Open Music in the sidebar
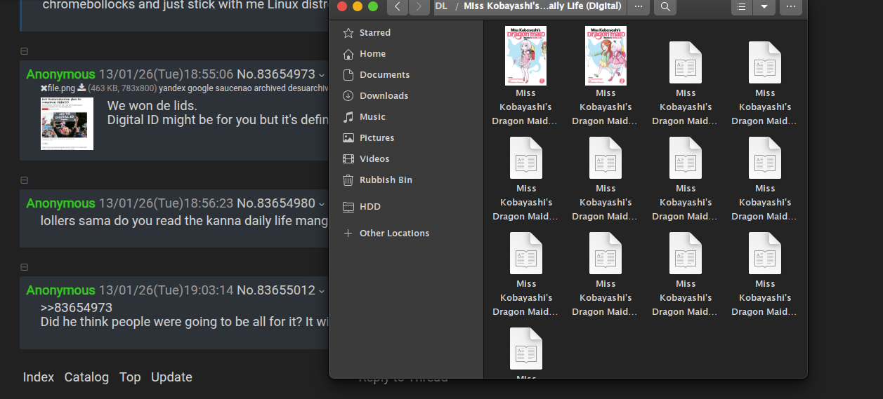Screen dimensions: 883x399 pos(406,117)
